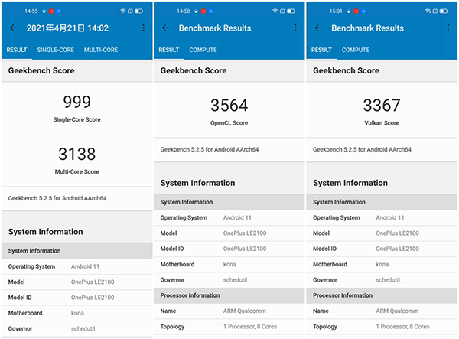Select RESULT tab on the Vulkan screen
Image resolution: width=459 pixels, height=339 pixels.
point(322,51)
